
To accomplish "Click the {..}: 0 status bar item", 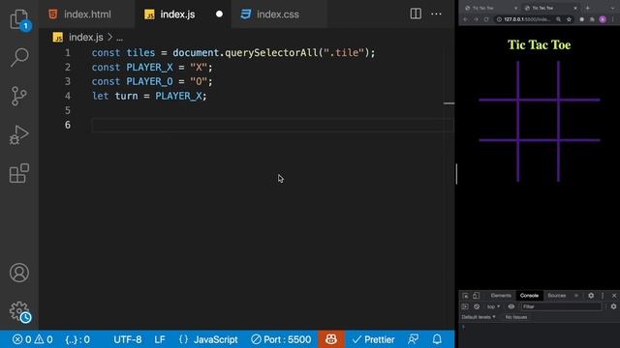I will pos(77,339).
